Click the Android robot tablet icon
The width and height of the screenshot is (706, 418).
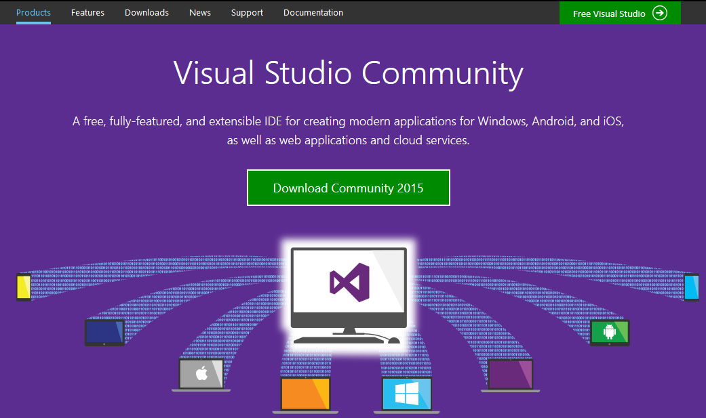[610, 333]
